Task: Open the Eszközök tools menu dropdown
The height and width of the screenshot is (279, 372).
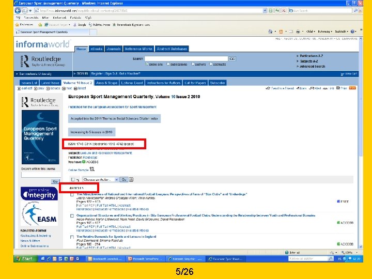Action: 342,32
